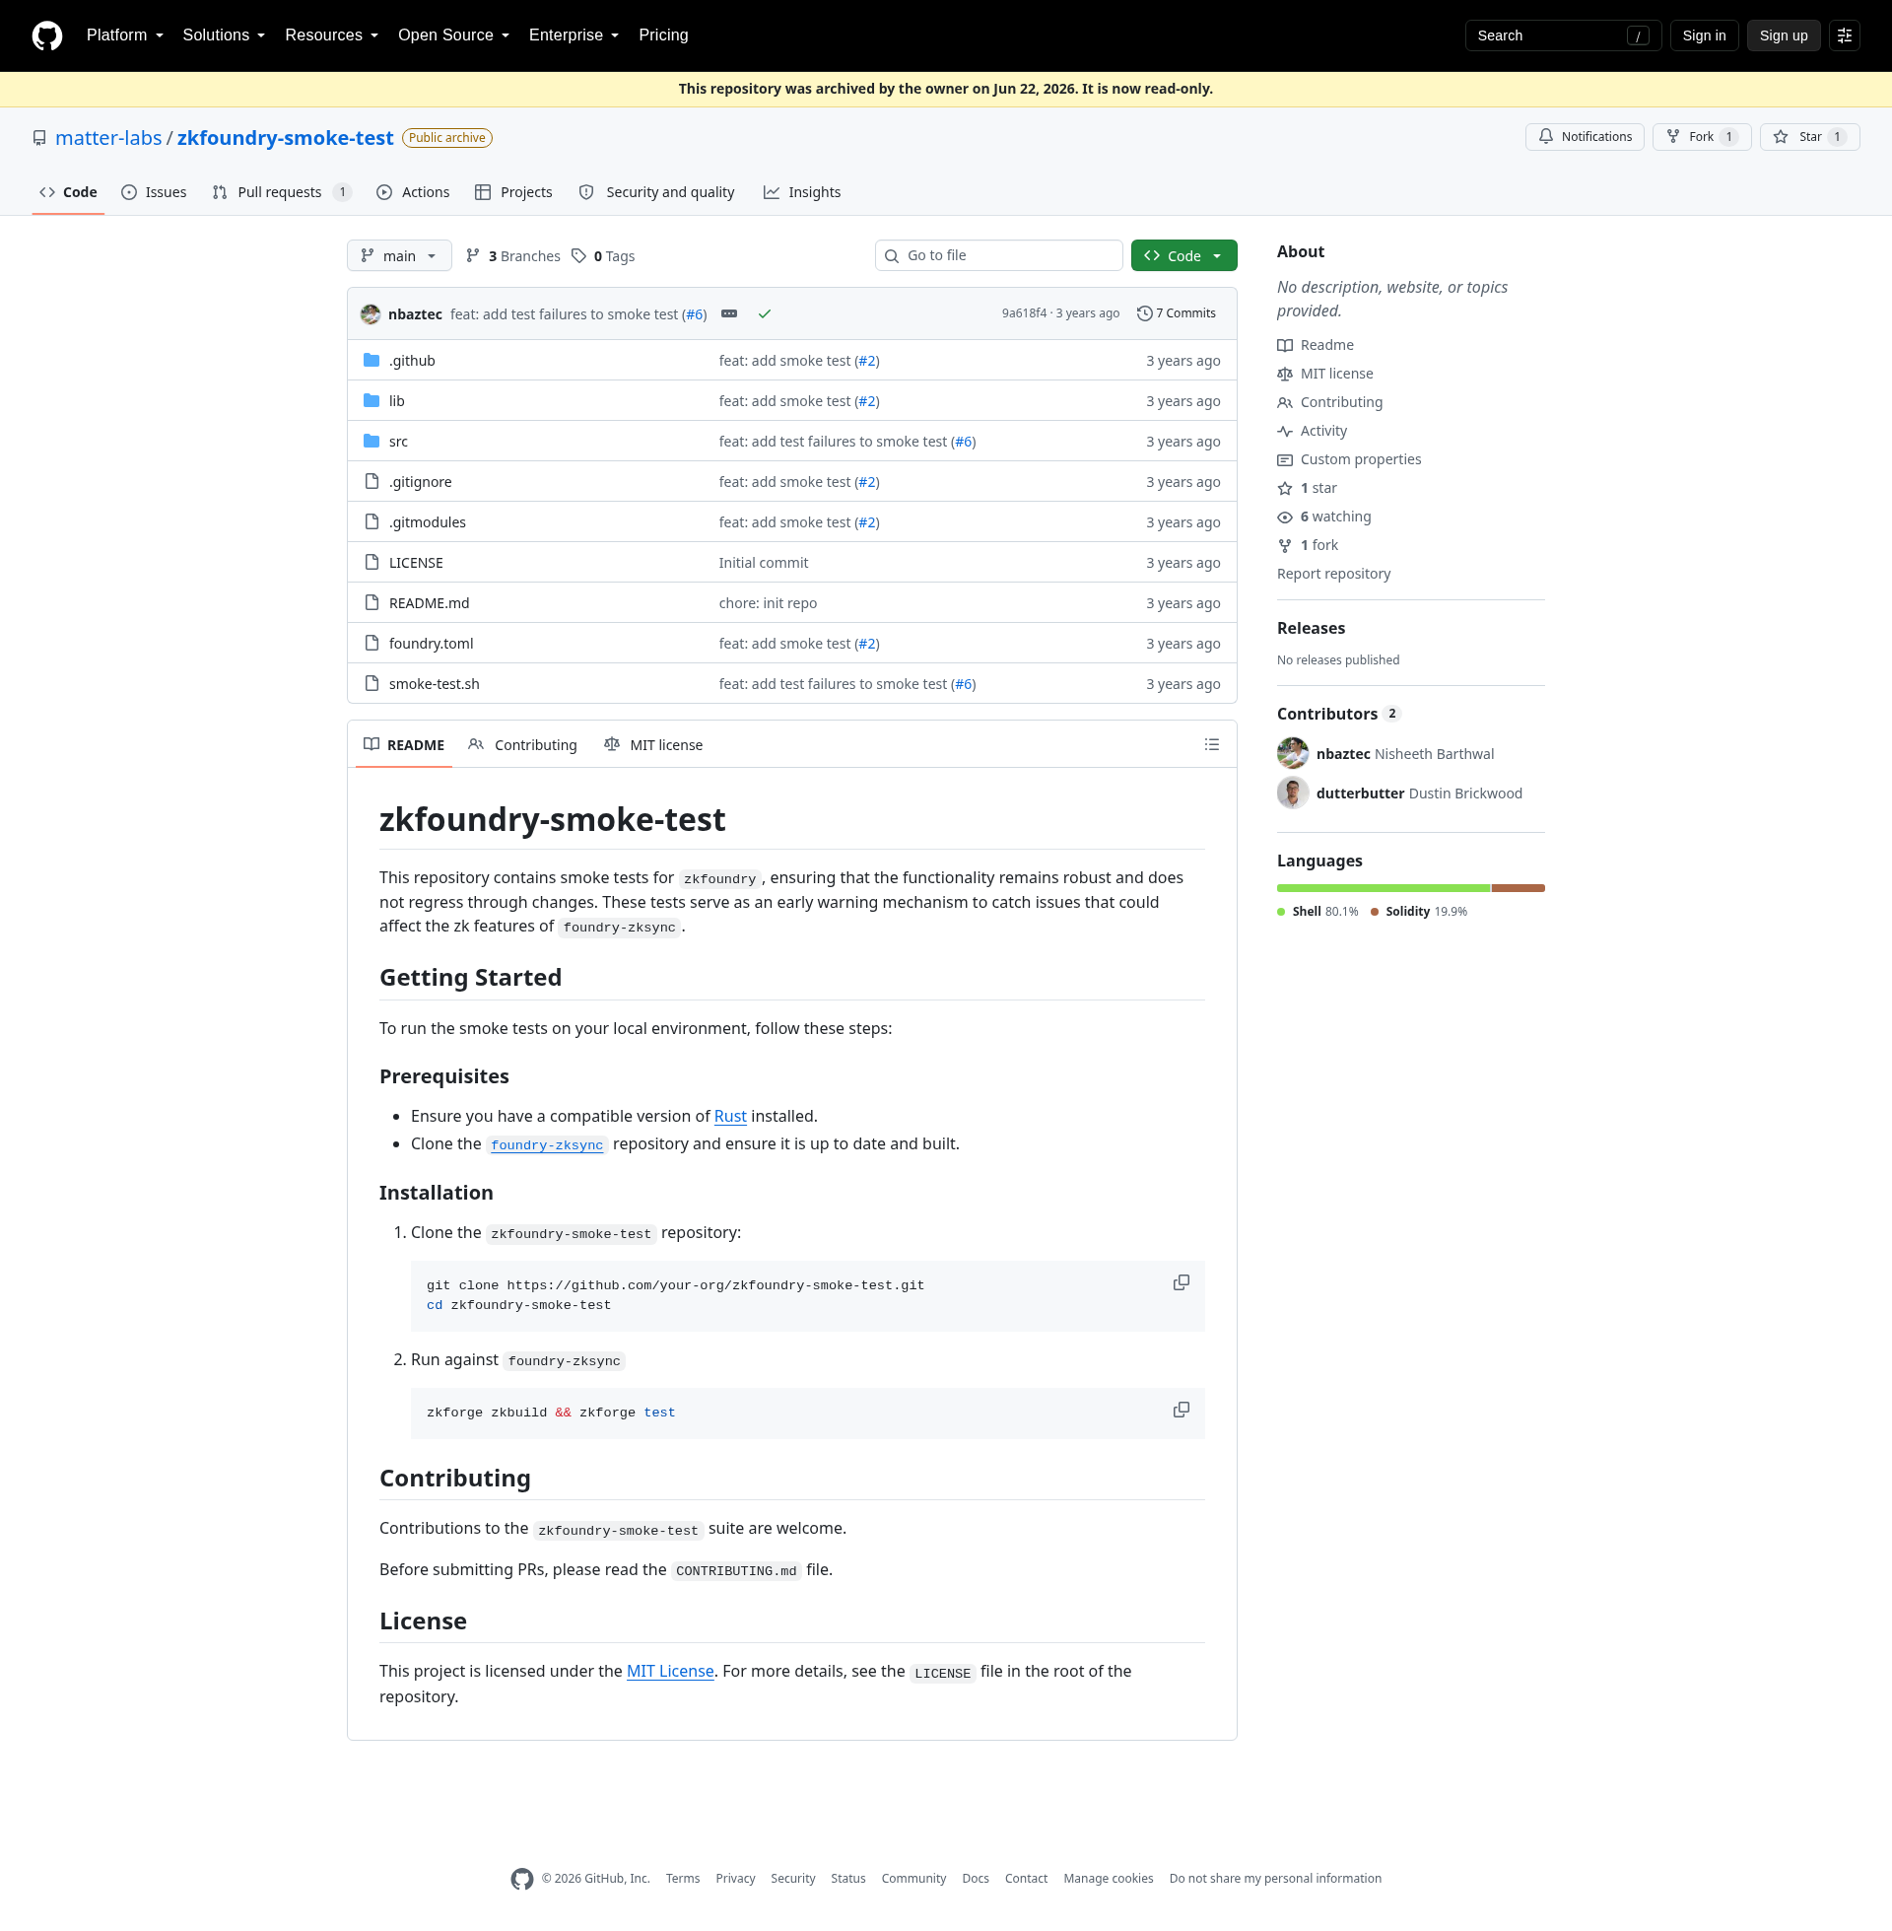Click the eye icon beside 6 watching

[1285, 517]
